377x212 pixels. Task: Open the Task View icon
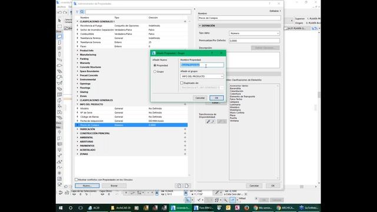pos(81,208)
